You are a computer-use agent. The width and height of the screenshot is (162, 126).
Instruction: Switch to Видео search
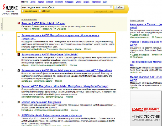(x=86, y=2)
